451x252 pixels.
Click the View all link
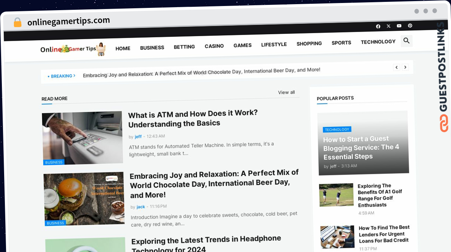coord(286,93)
